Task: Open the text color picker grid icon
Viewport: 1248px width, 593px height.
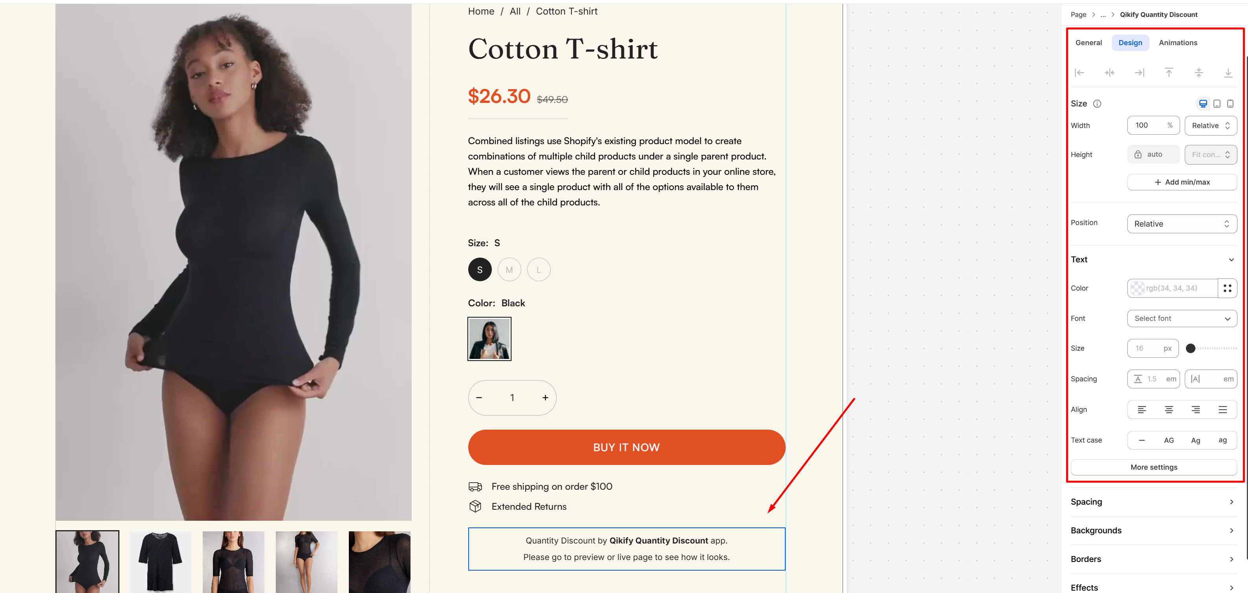Action: pos(1227,288)
